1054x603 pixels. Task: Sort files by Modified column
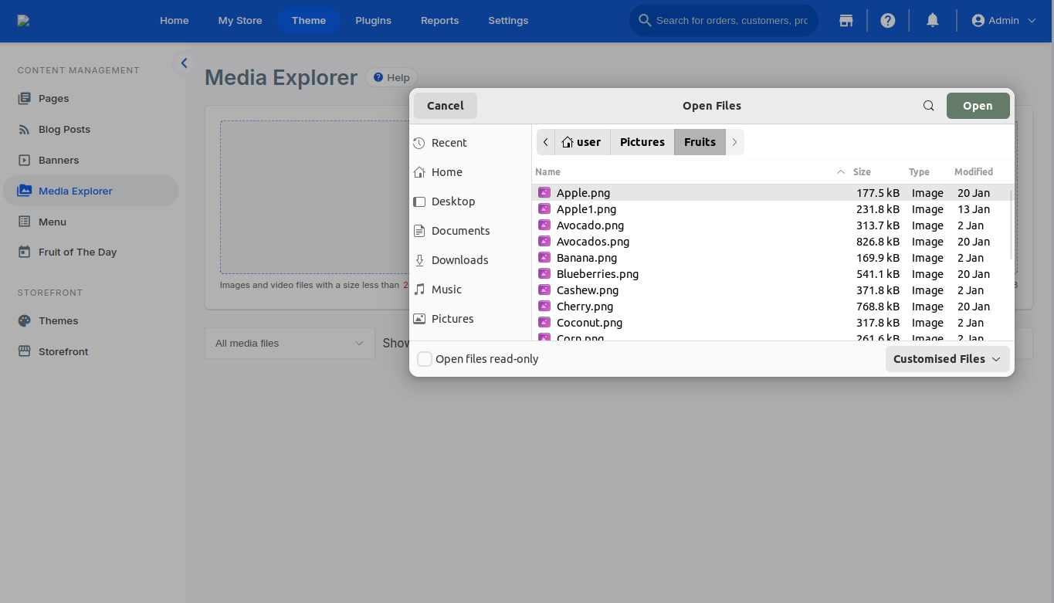[x=974, y=172]
